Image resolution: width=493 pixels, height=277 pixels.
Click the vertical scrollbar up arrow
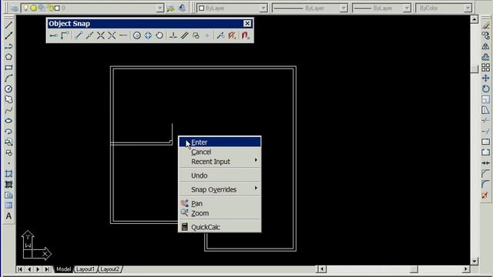(x=475, y=19)
